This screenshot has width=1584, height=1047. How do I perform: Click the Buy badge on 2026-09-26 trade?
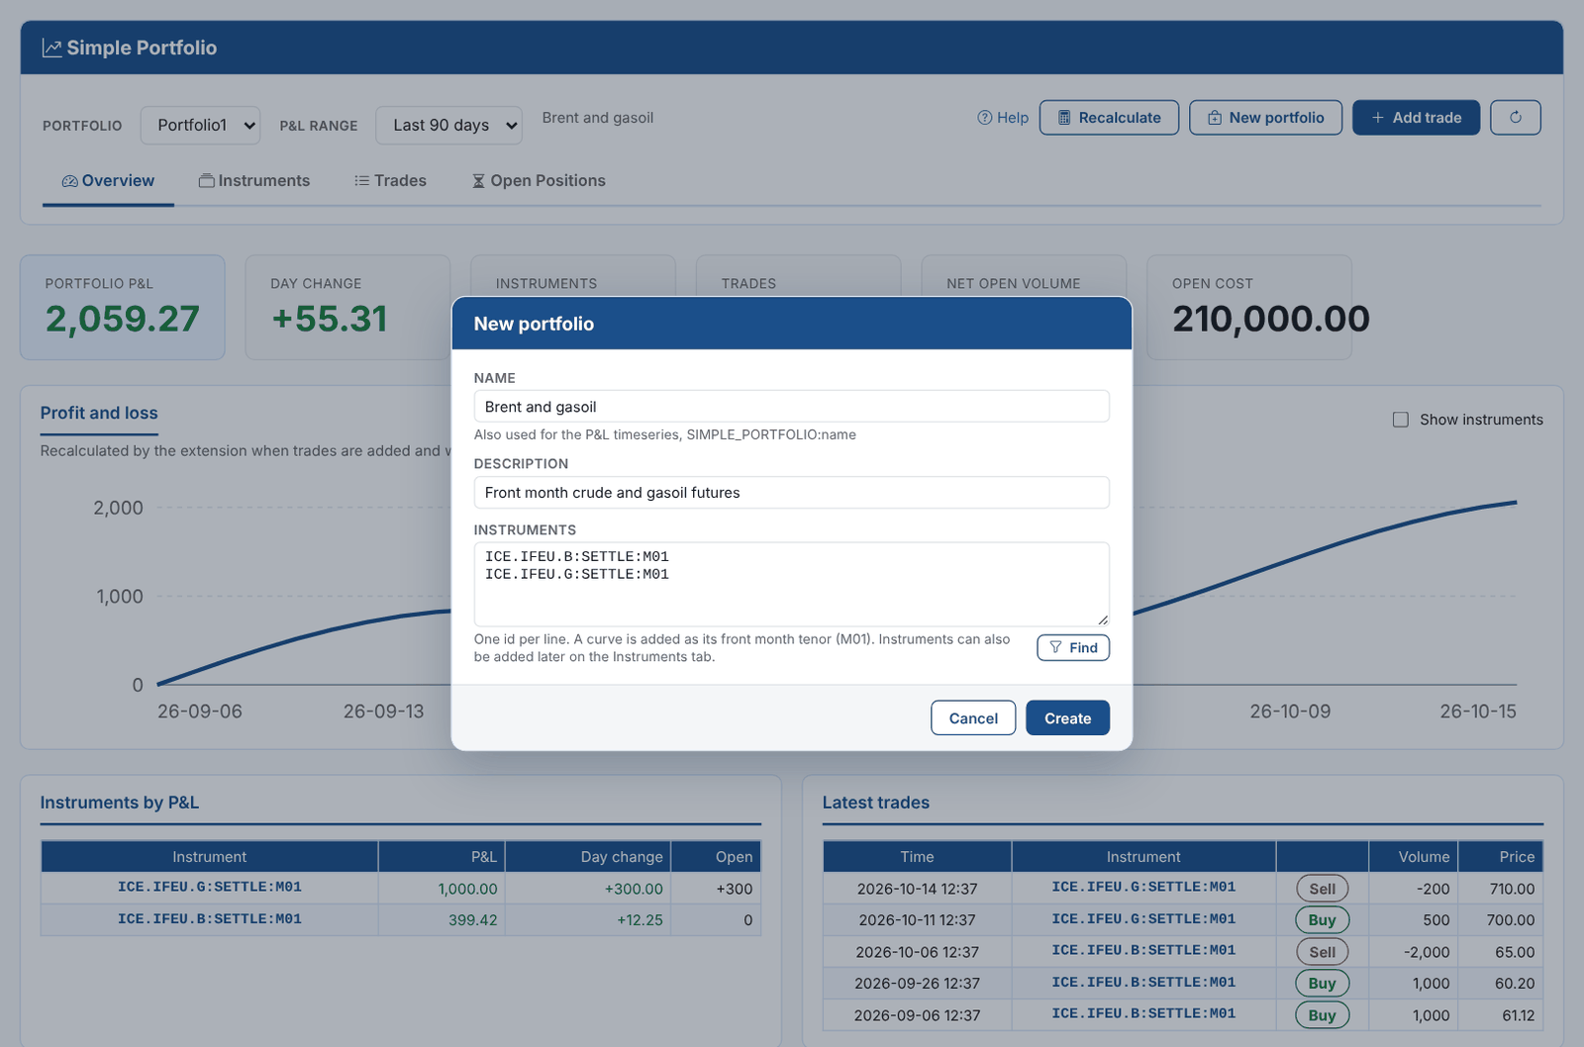click(1322, 984)
